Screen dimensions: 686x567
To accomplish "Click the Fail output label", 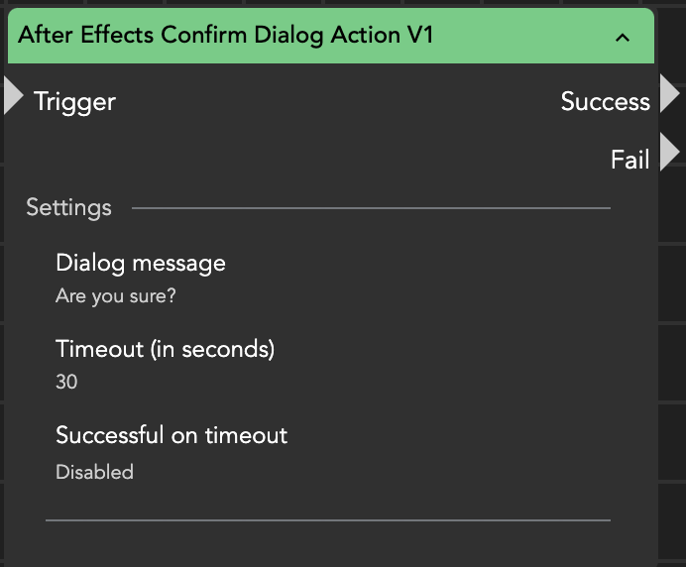I will pos(629,159).
